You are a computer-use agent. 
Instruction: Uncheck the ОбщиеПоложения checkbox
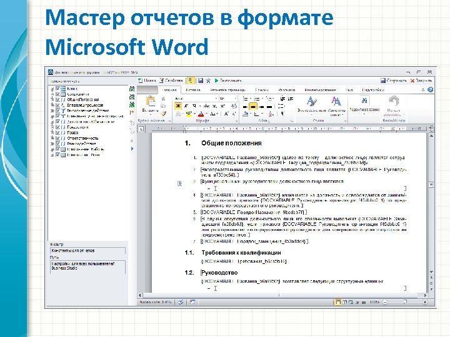tap(57, 99)
